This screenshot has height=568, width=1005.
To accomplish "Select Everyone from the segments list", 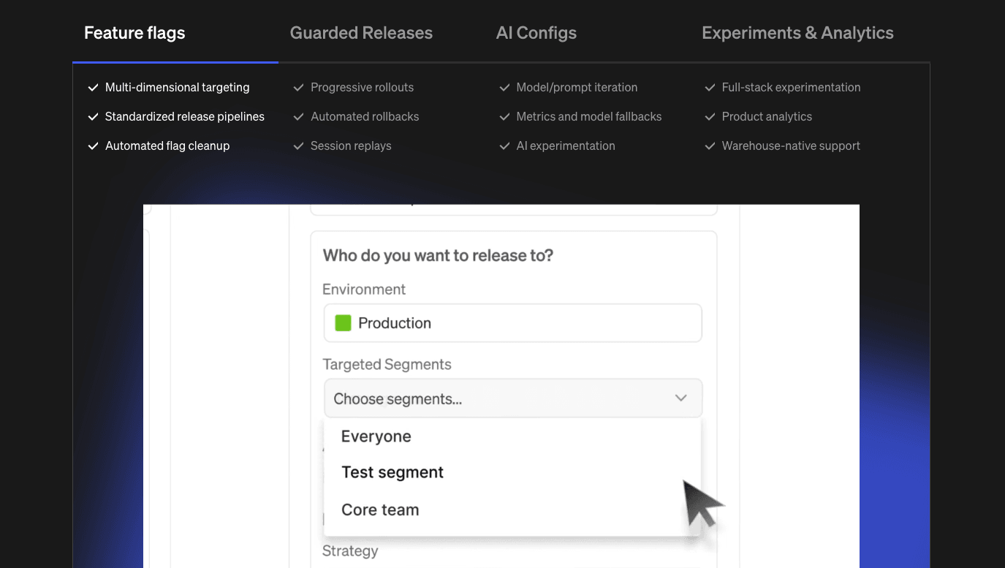I will point(376,436).
